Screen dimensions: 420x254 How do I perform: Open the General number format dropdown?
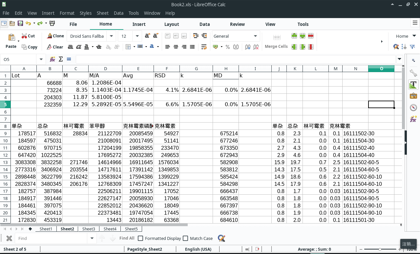255,36
